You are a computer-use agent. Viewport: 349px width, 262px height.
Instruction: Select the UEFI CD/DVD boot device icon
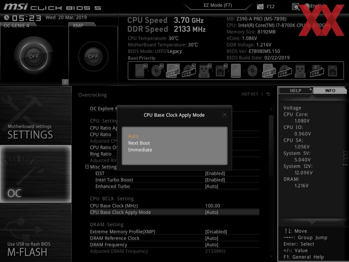pos(157,71)
